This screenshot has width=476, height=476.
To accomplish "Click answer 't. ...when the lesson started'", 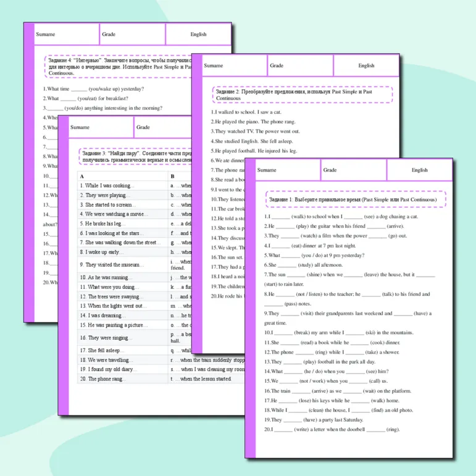I will click(x=201, y=379).
